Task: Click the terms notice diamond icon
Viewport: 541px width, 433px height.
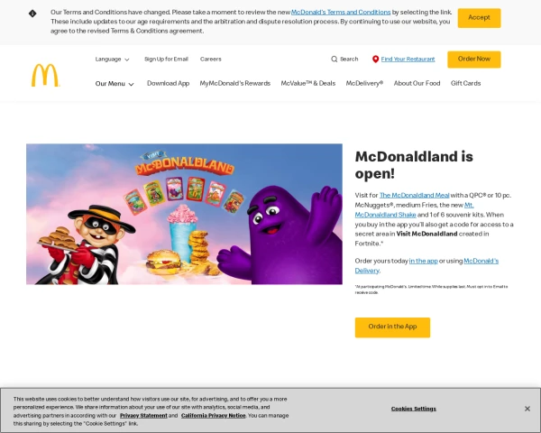Action: click(x=32, y=14)
